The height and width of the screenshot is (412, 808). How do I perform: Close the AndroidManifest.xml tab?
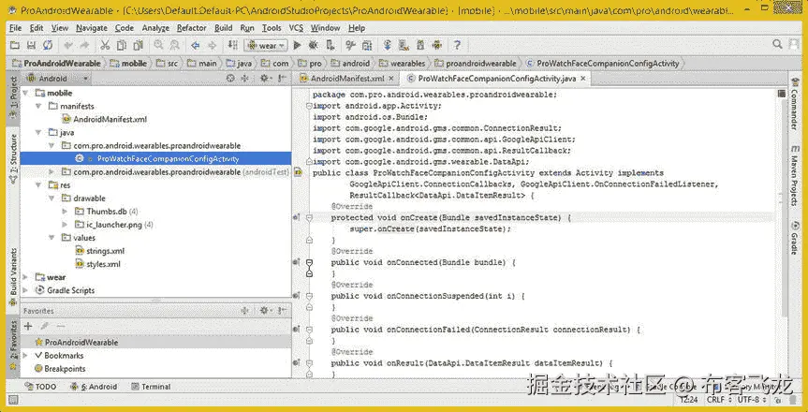(391, 79)
